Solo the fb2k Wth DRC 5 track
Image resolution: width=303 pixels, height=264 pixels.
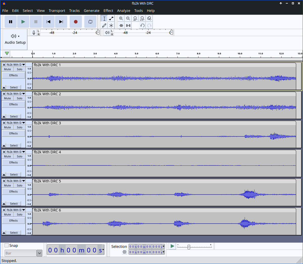[x=19, y=185]
